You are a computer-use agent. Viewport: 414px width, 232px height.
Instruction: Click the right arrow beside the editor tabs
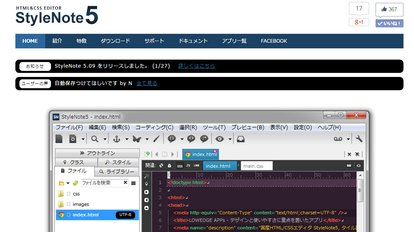173,154
